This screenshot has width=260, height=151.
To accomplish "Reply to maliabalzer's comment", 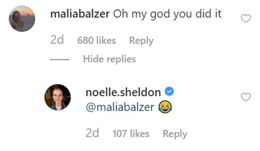I will coord(141,41).
